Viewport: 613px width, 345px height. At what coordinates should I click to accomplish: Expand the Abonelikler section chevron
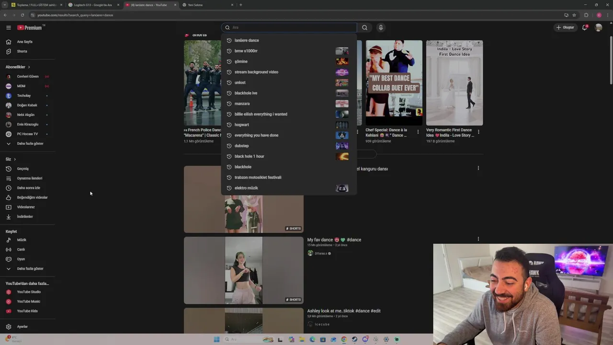click(29, 67)
